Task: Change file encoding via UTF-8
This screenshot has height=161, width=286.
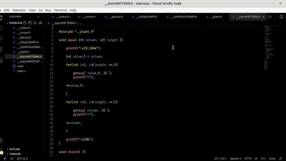Action: coord(248,159)
